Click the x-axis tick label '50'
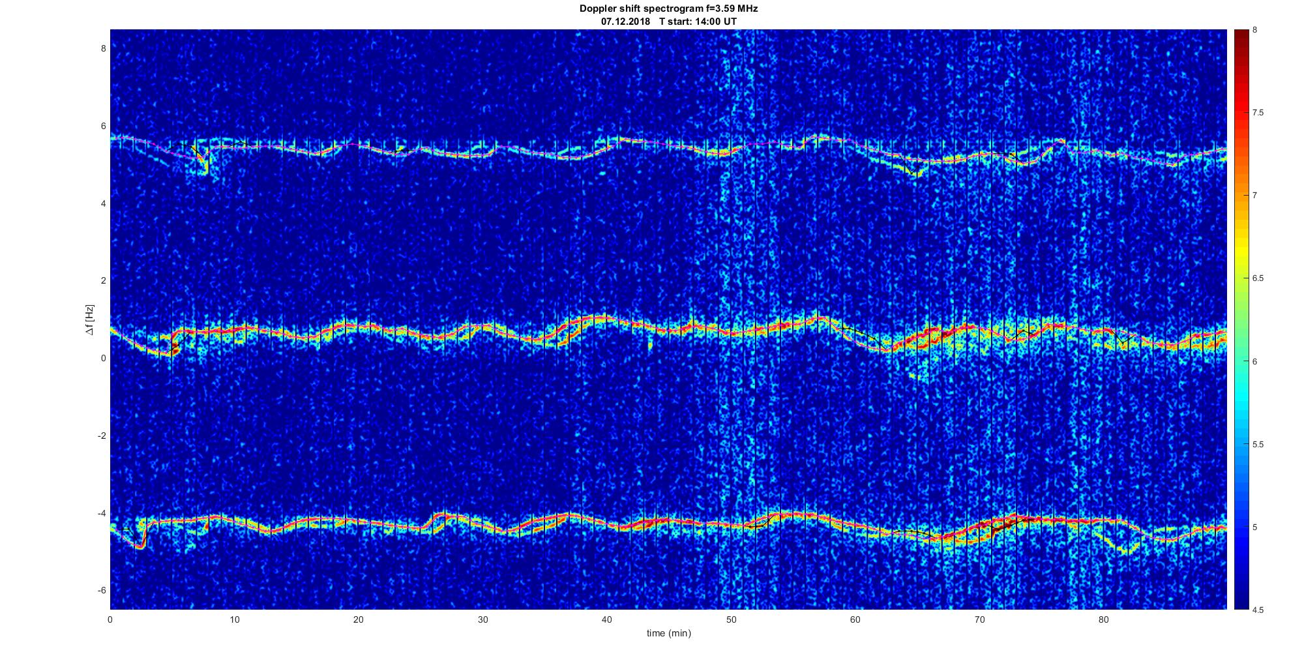 (731, 619)
